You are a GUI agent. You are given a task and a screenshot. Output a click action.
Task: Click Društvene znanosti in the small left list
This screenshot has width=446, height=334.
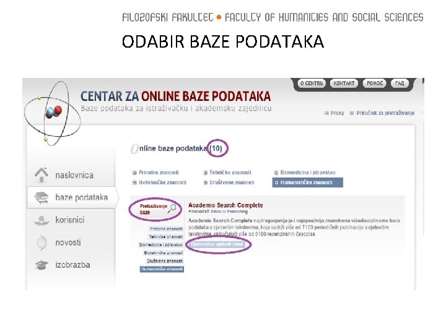165,261
